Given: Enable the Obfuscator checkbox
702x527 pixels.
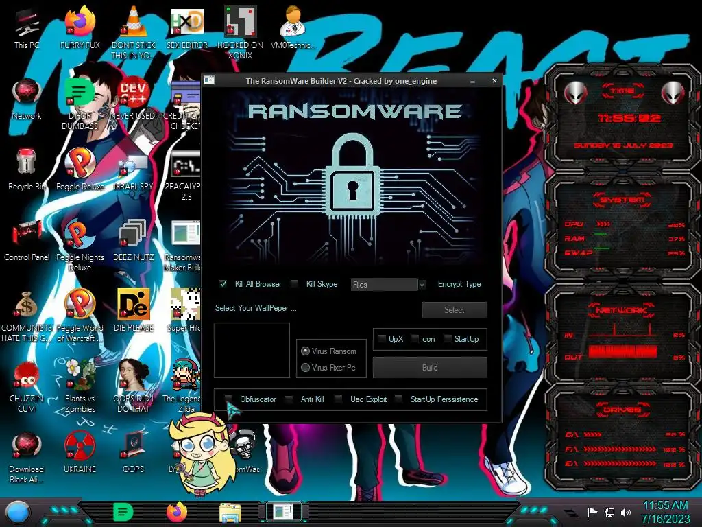Looking at the screenshot, I should (x=229, y=399).
